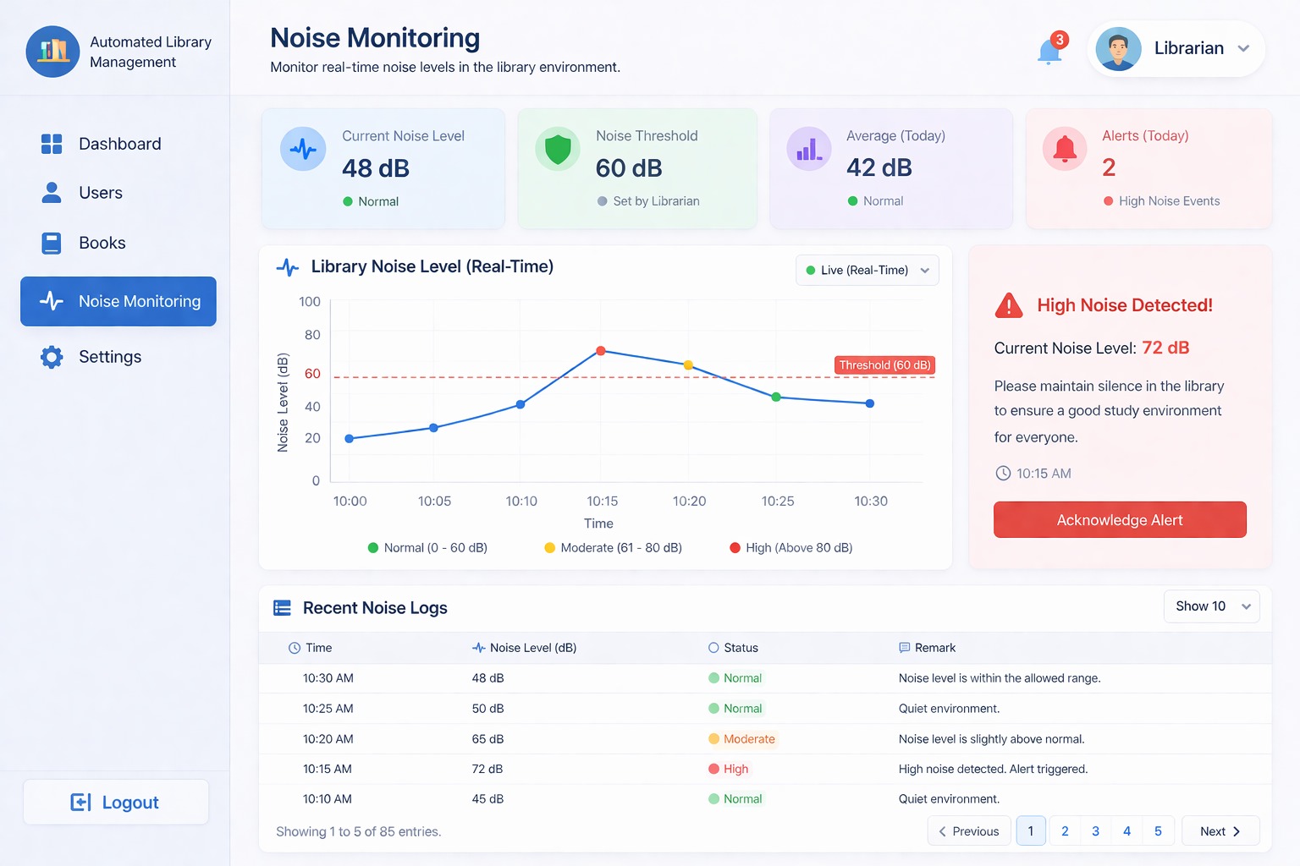Click the green Noise Threshold shield icon

click(x=558, y=150)
